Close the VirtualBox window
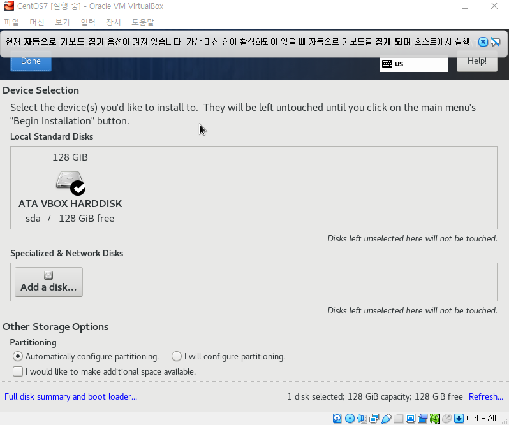This screenshot has height=425, width=509. [494, 6]
